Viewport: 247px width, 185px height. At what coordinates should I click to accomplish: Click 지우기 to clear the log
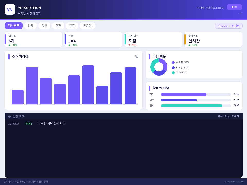235,116
